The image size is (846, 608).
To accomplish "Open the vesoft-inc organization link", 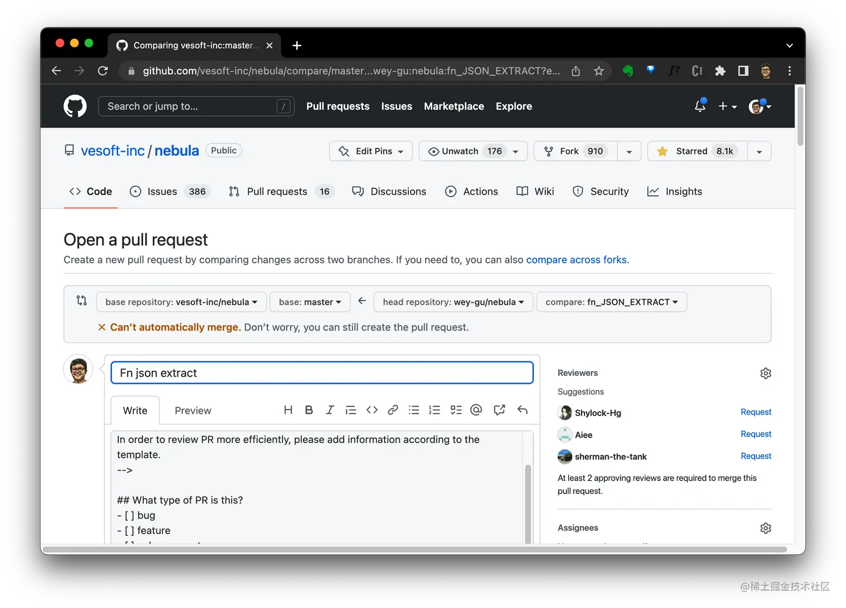I will [112, 151].
